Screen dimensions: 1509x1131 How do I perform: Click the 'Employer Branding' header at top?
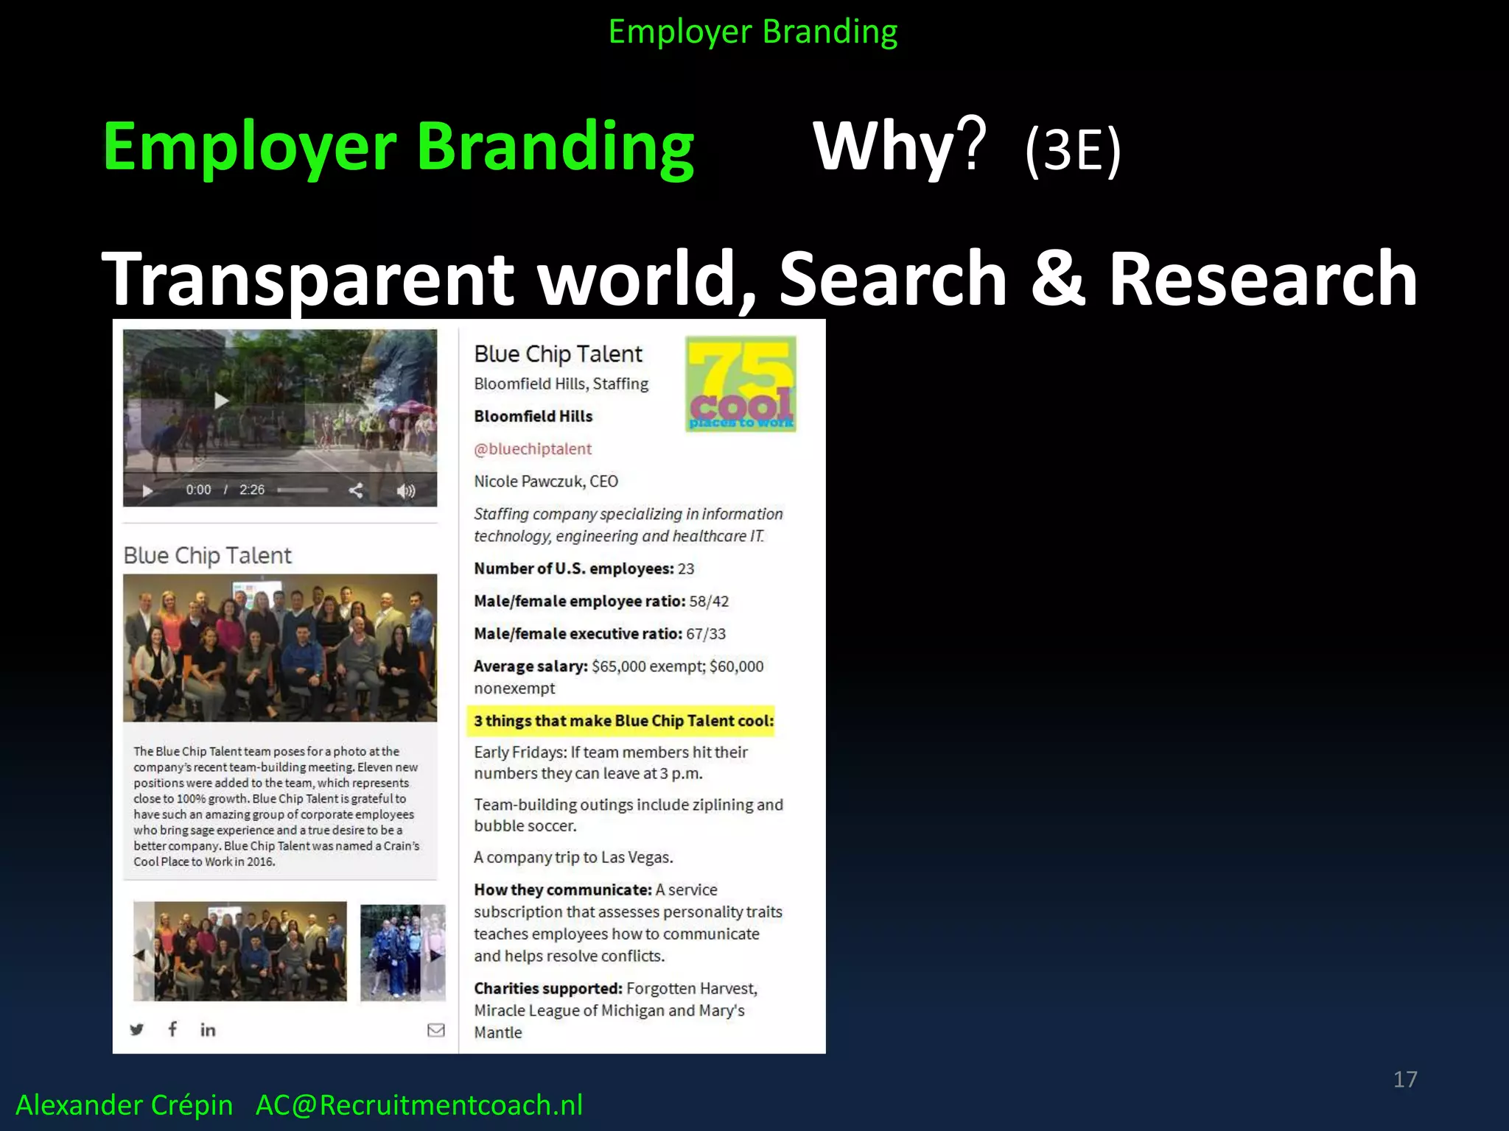[753, 32]
